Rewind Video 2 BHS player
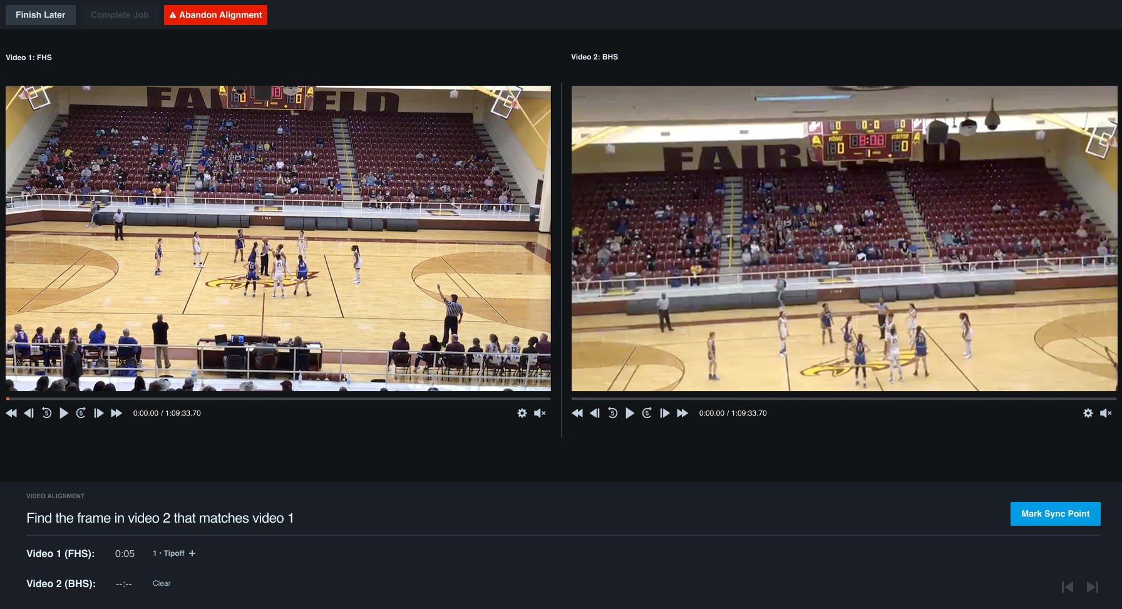The width and height of the screenshot is (1122, 609). coord(577,413)
